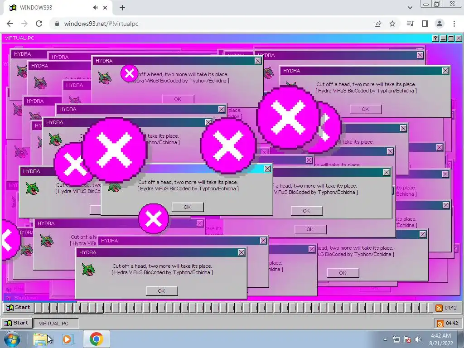Click the Hydra dragon icon in the top-center dialog
This screenshot has width=464, height=348.
105,77
